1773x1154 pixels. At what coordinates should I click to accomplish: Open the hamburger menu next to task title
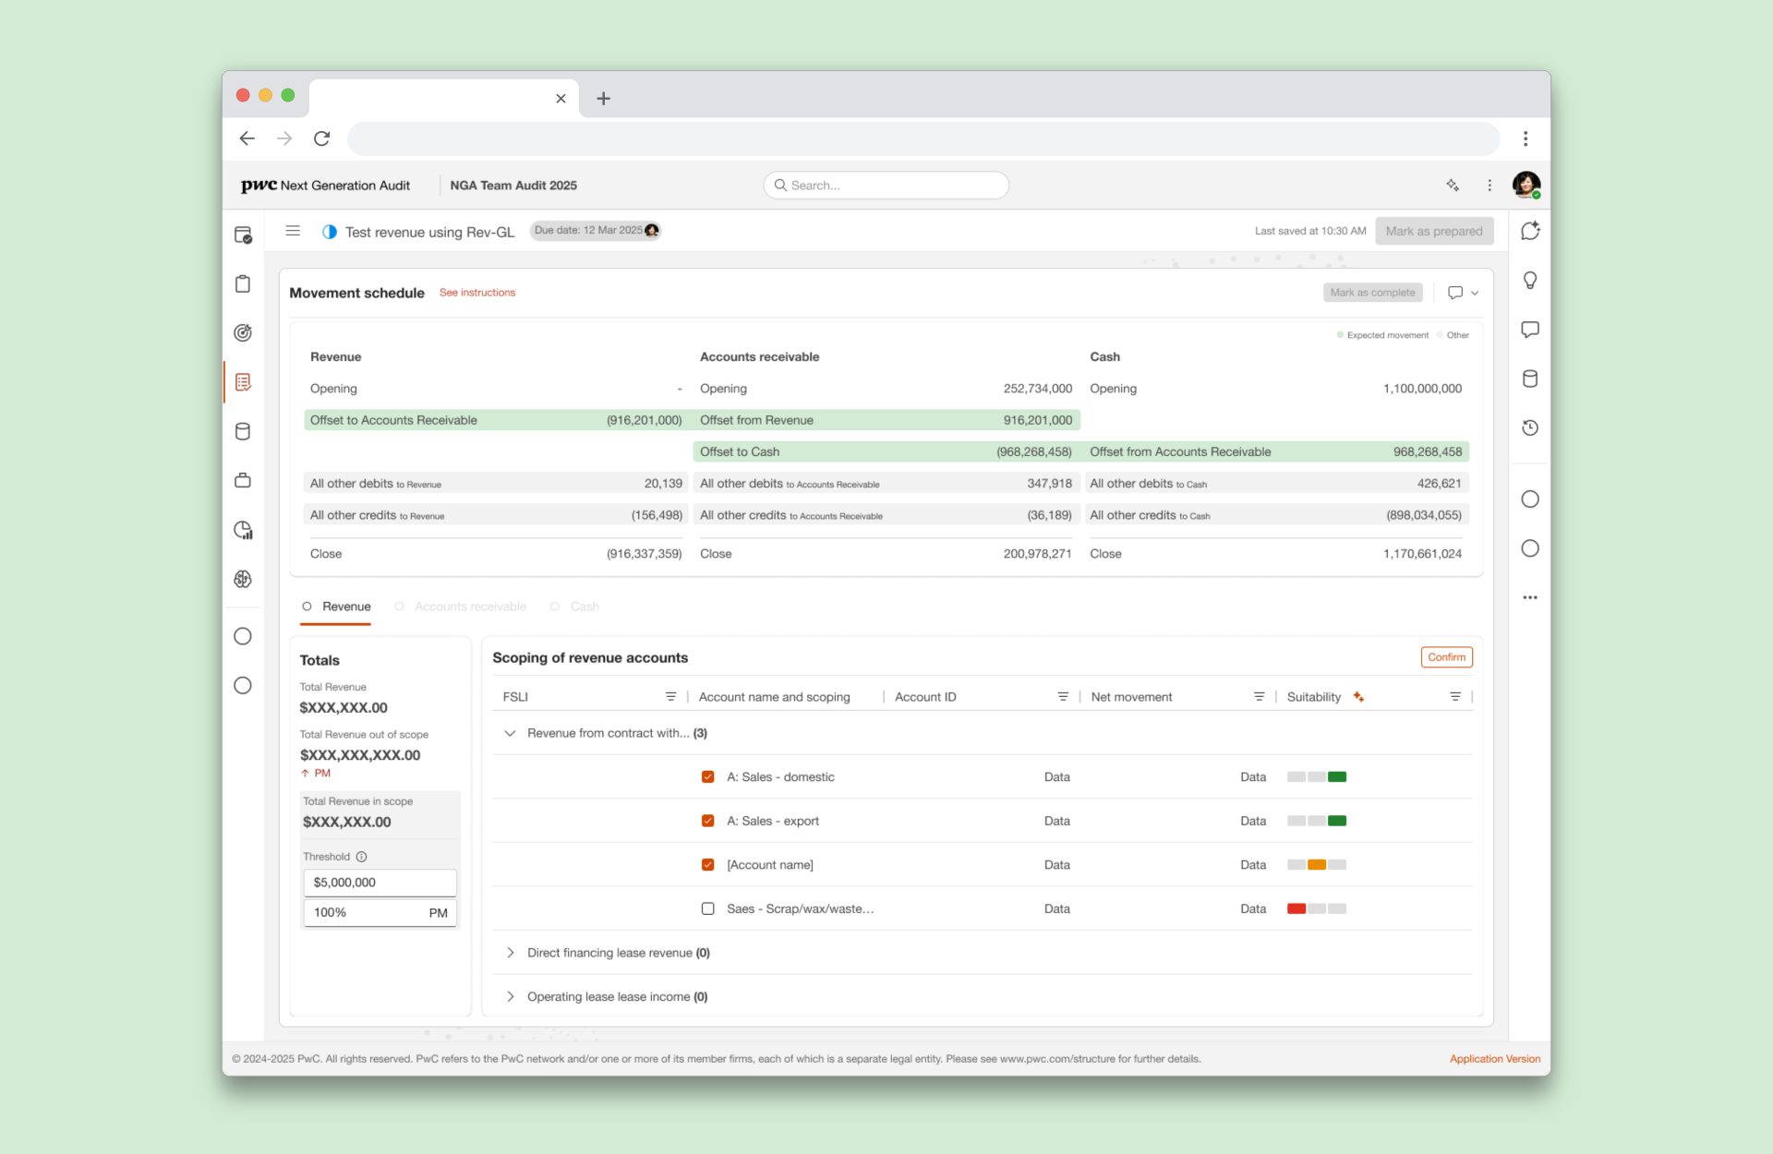(293, 231)
